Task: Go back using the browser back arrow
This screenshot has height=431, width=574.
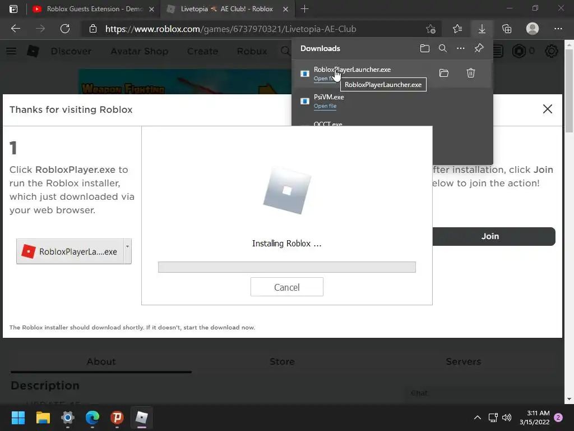Action: (x=16, y=29)
